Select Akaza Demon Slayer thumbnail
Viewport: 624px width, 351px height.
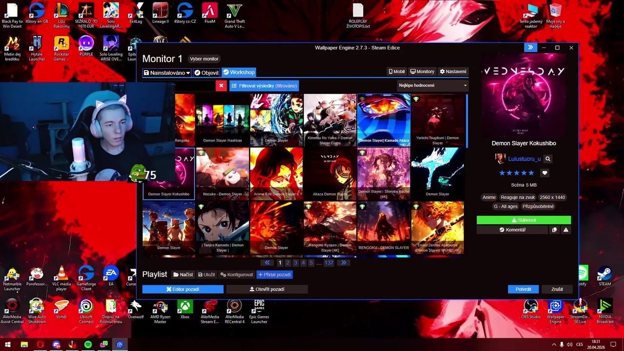330,174
